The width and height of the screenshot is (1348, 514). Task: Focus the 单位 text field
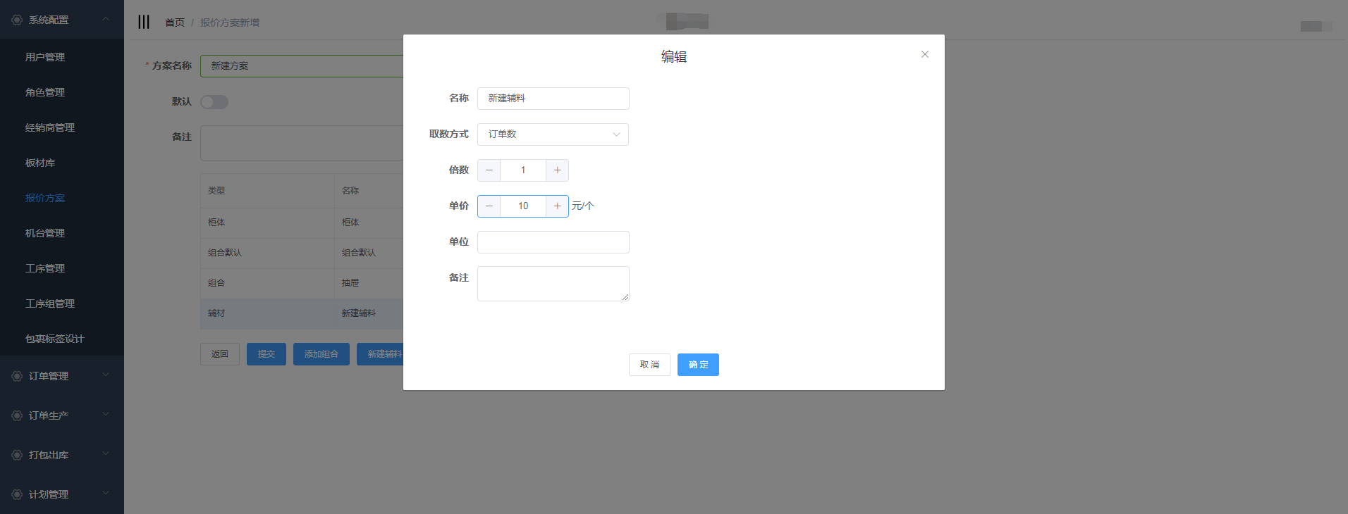(x=553, y=242)
